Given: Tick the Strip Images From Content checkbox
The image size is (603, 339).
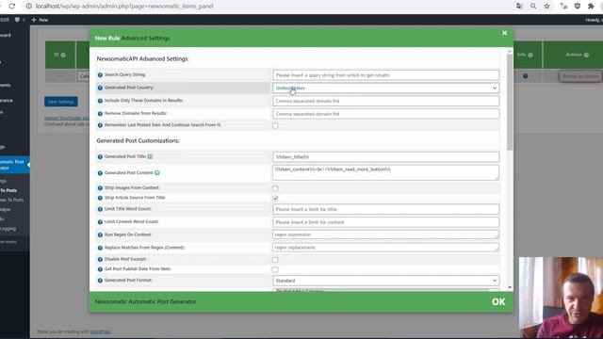Looking at the screenshot, I should click(x=275, y=188).
